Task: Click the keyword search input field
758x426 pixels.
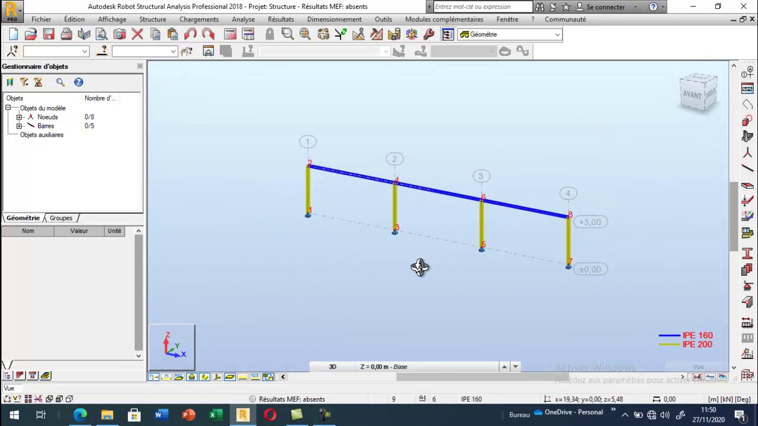Action: [483, 7]
